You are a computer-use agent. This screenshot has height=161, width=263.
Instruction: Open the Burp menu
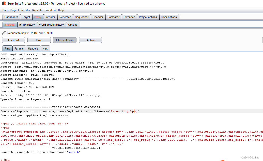point(5,10)
